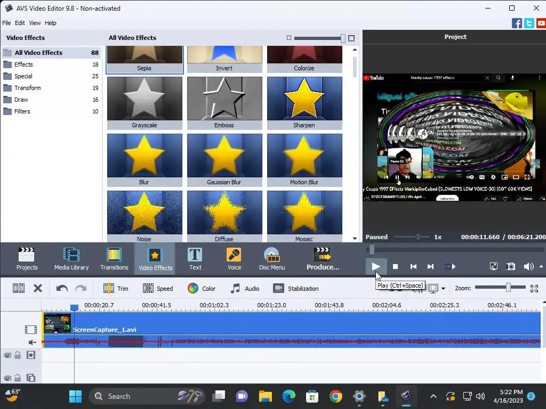
Task: Go to the previous frame
Action: click(x=413, y=266)
